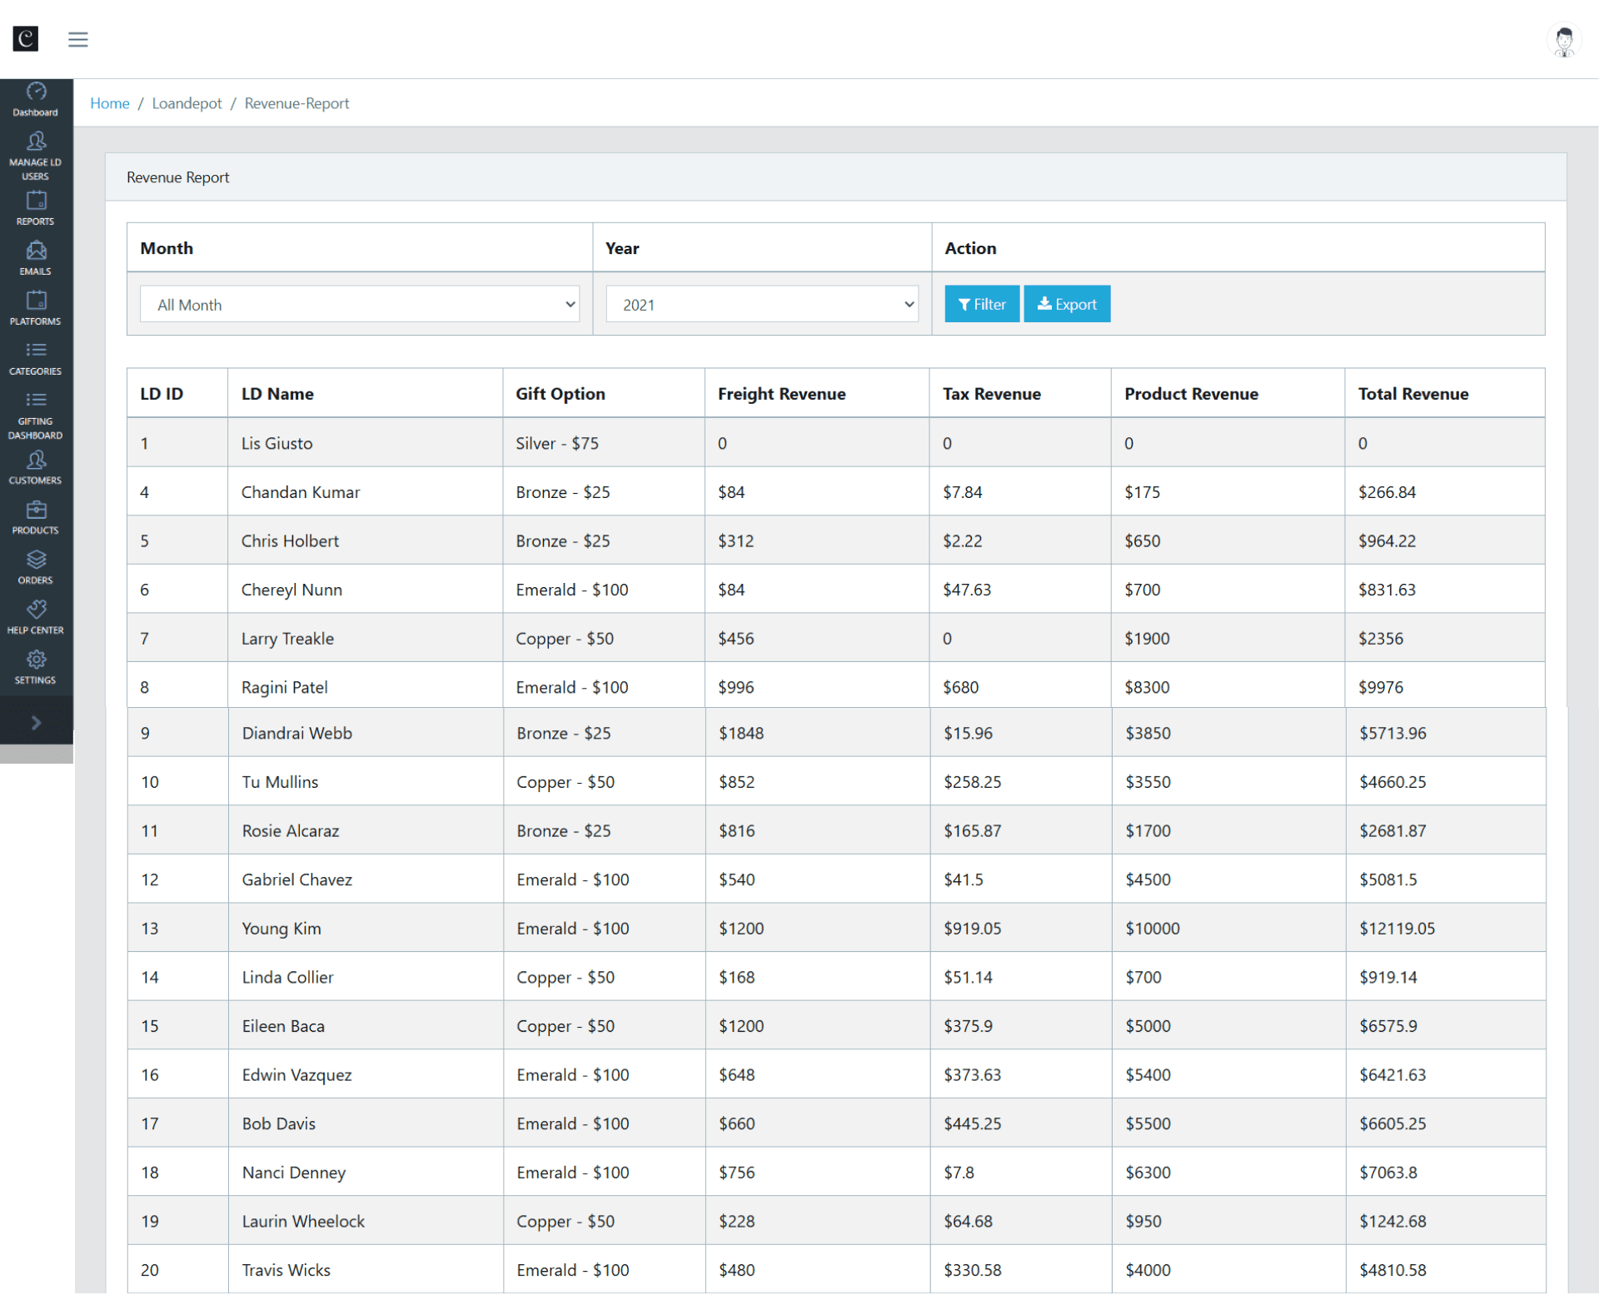This screenshot has height=1315, width=1599.
Task: Click the Export button
Action: tap(1067, 304)
